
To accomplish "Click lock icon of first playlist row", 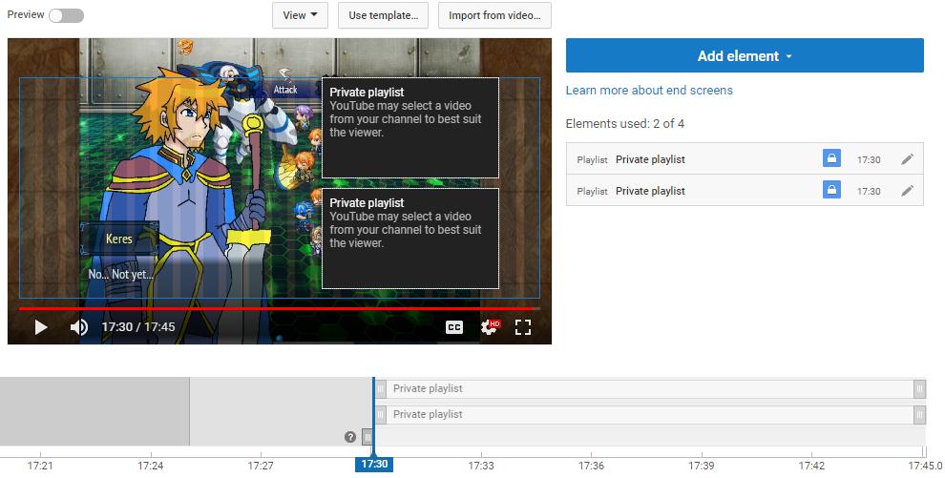I will (831, 159).
